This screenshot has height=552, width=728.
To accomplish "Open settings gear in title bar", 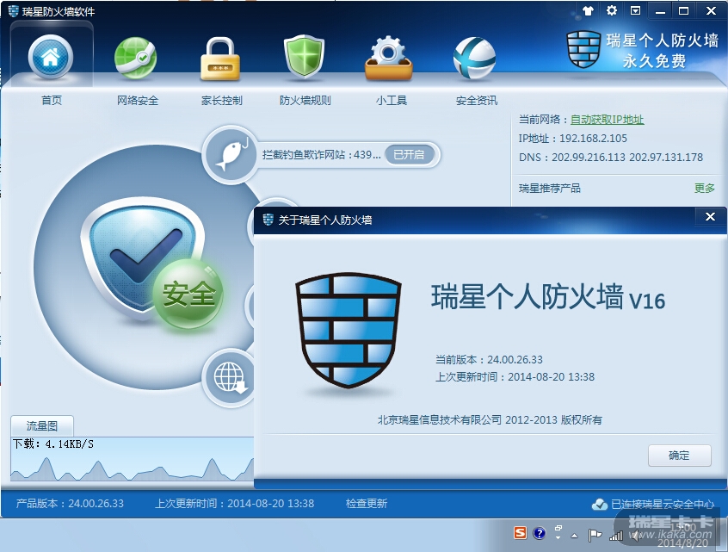I will pyautogui.click(x=612, y=10).
